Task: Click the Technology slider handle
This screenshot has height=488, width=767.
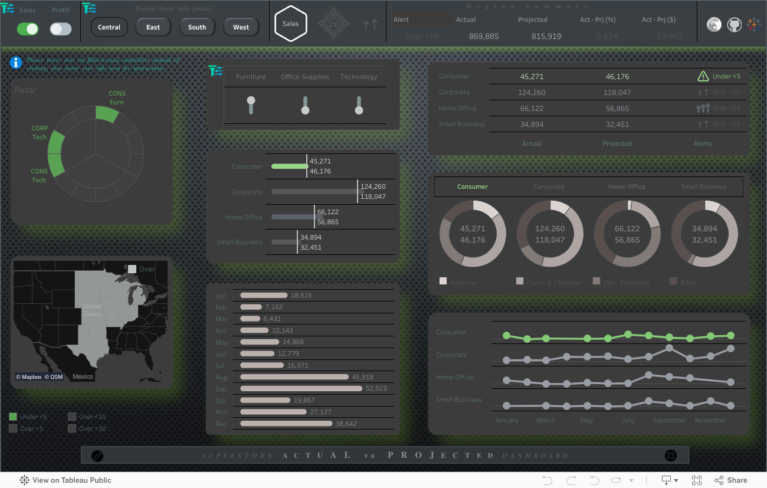Action: pos(359,110)
